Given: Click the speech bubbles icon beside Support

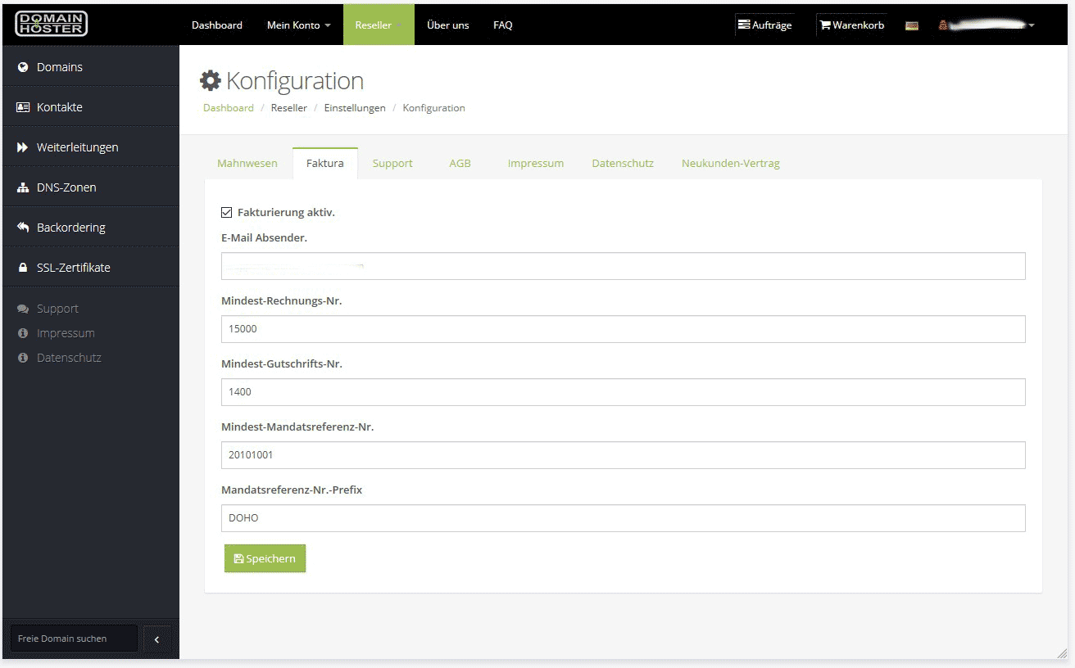Looking at the screenshot, I should pyautogui.click(x=23, y=309).
